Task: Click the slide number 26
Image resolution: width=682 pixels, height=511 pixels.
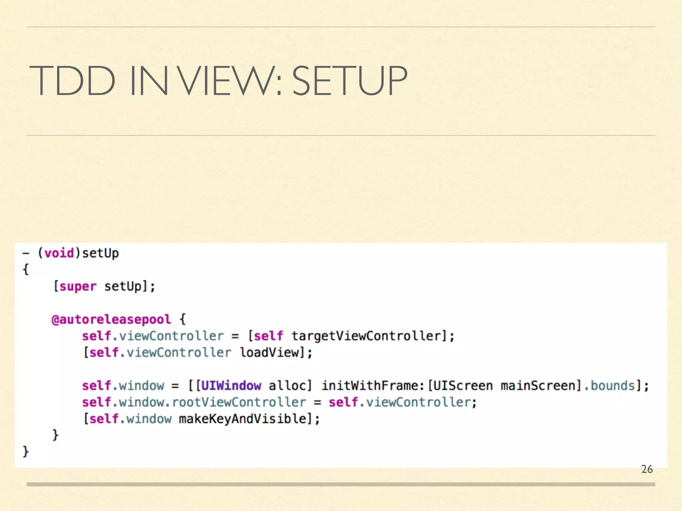Action: point(647,469)
